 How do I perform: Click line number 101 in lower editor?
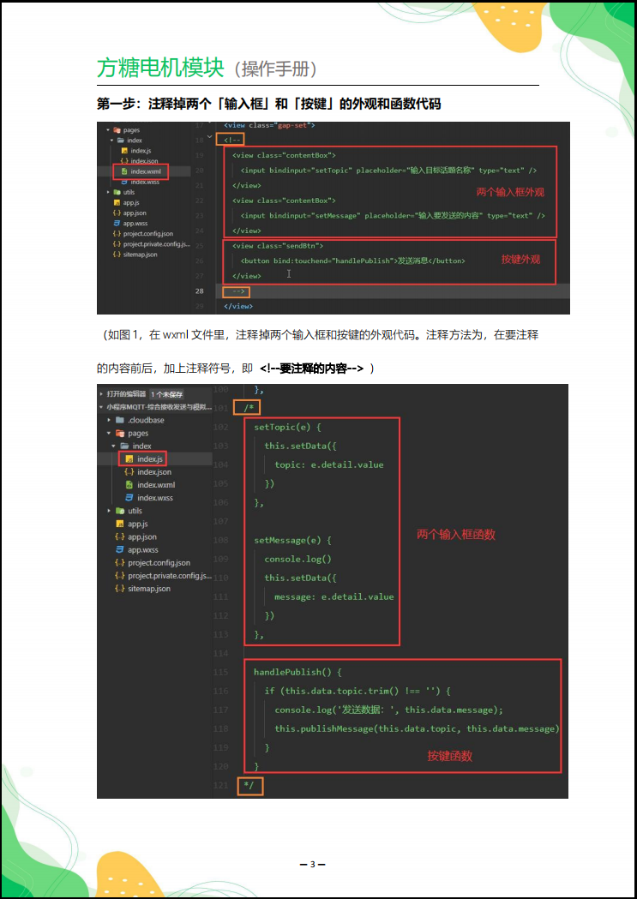coord(220,408)
